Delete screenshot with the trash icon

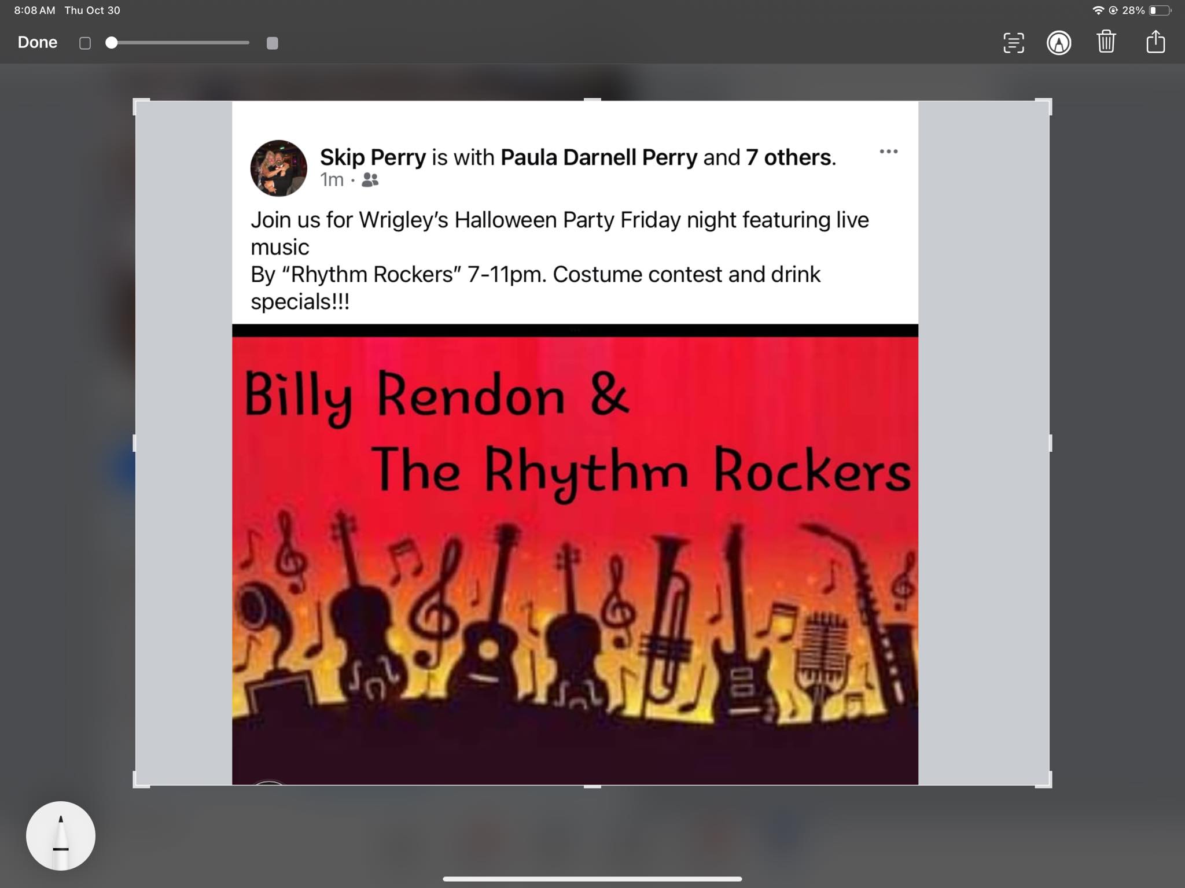point(1106,42)
